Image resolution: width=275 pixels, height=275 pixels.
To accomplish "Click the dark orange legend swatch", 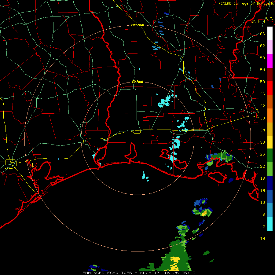I will coord(270,102).
